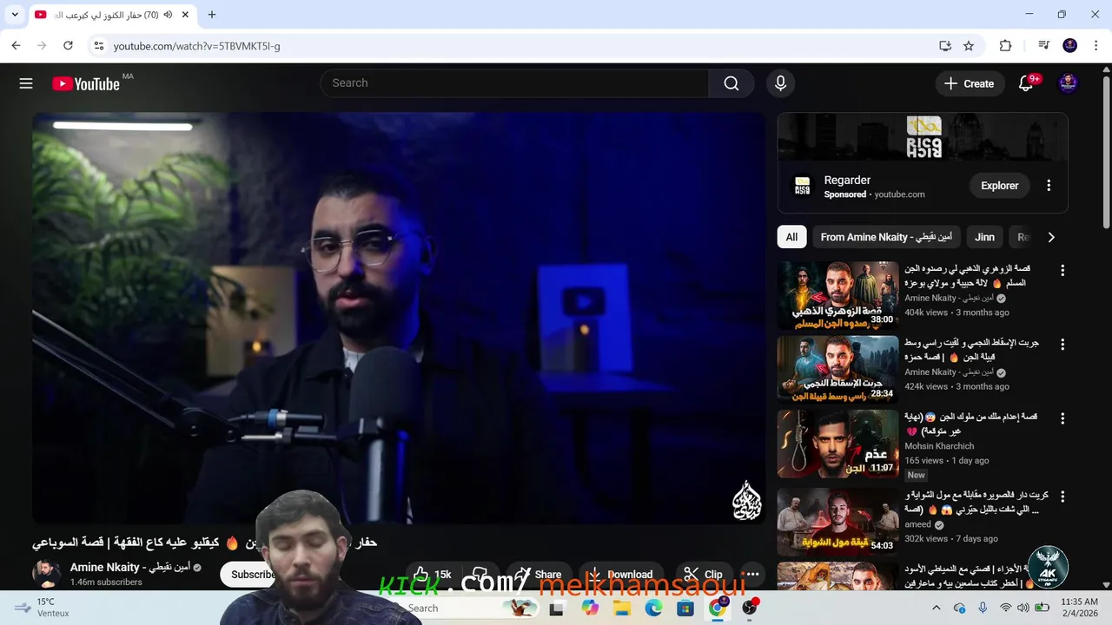Expand the tab search dropdown
1112x625 pixels.
pos(15,15)
